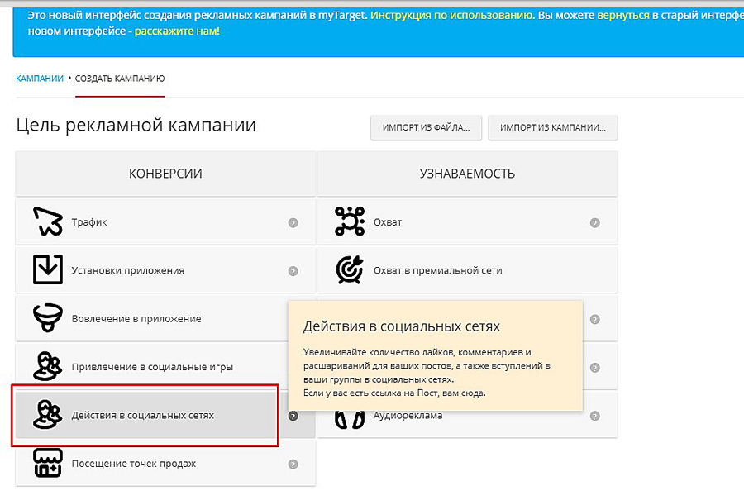Show help hint for Установки приложения

click(x=293, y=271)
